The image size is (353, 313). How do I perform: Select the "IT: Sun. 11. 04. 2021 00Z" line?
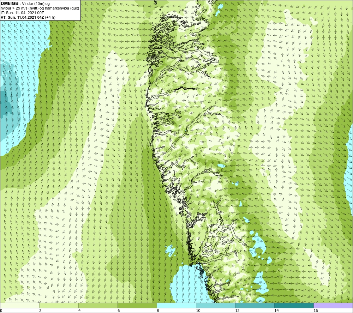pyautogui.click(x=22, y=13)
